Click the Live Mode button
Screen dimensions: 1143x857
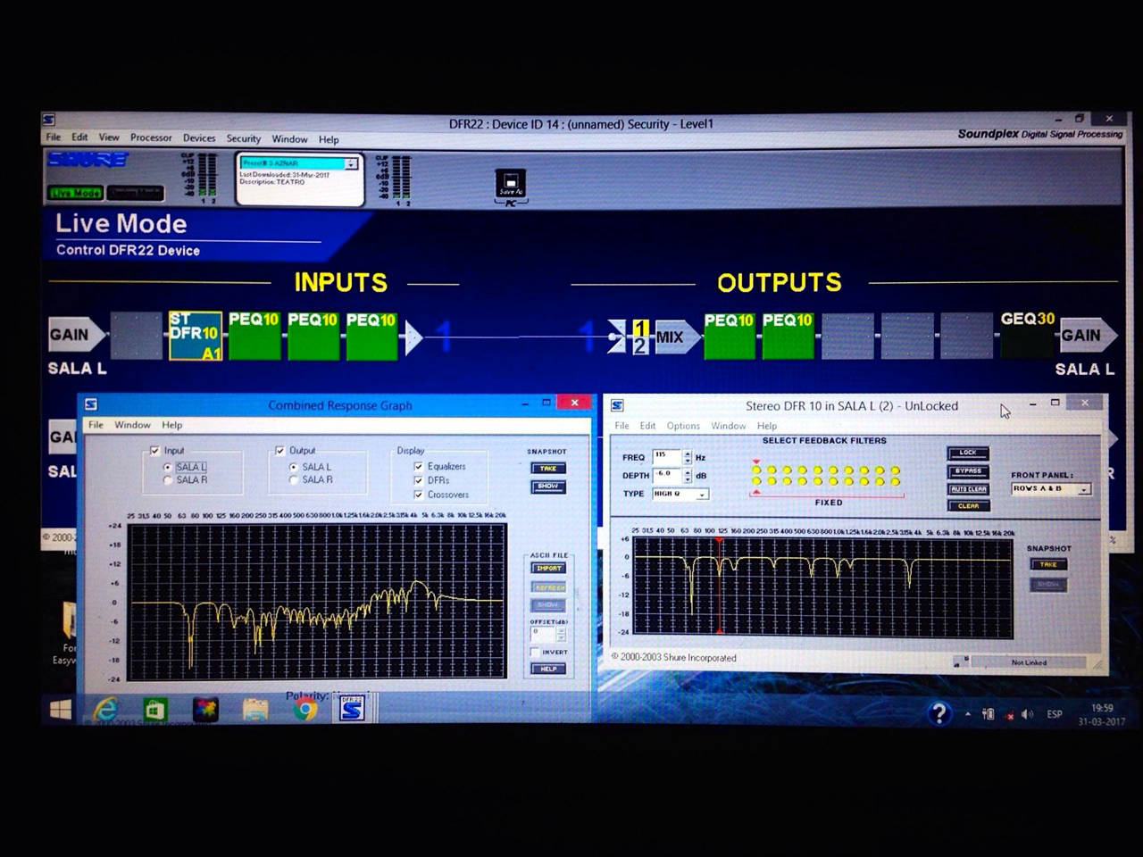pyautogui.click(x=75, y=193)
